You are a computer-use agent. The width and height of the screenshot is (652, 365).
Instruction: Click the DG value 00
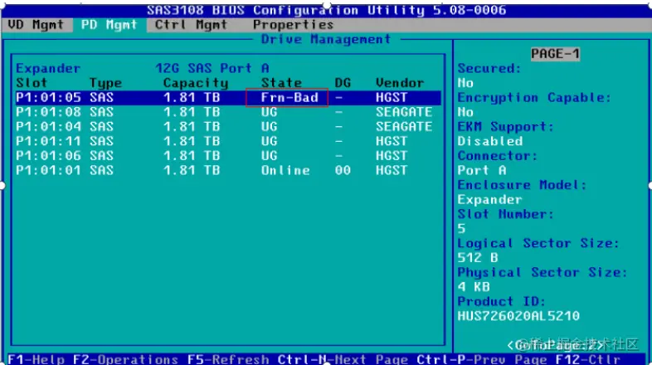pos(343,170)
